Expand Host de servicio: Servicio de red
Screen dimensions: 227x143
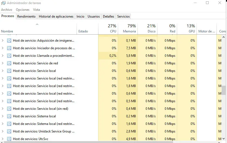(3, 63)
